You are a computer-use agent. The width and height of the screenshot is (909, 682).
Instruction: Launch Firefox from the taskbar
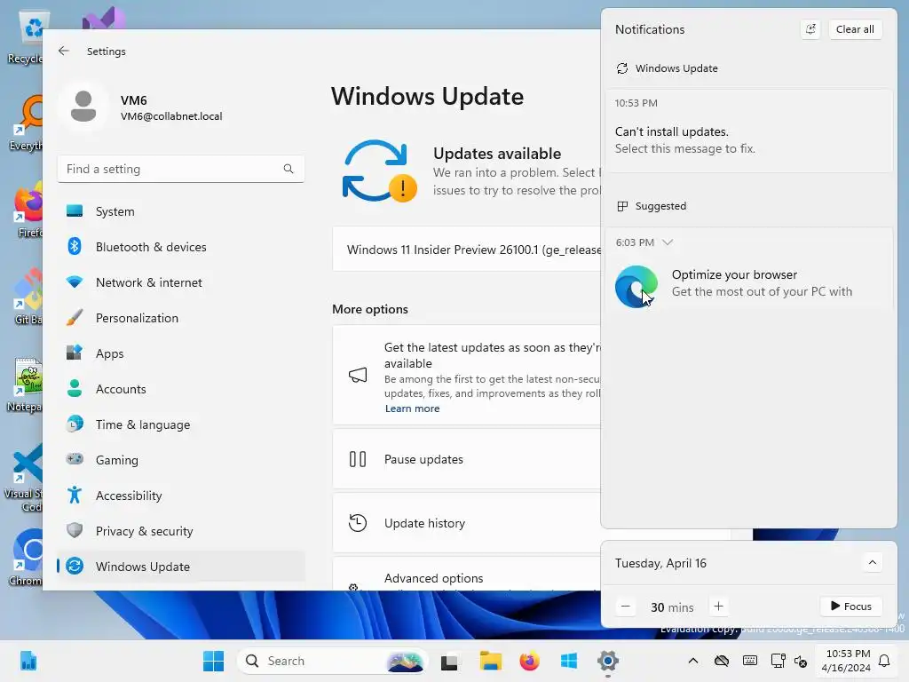point(529,661)
